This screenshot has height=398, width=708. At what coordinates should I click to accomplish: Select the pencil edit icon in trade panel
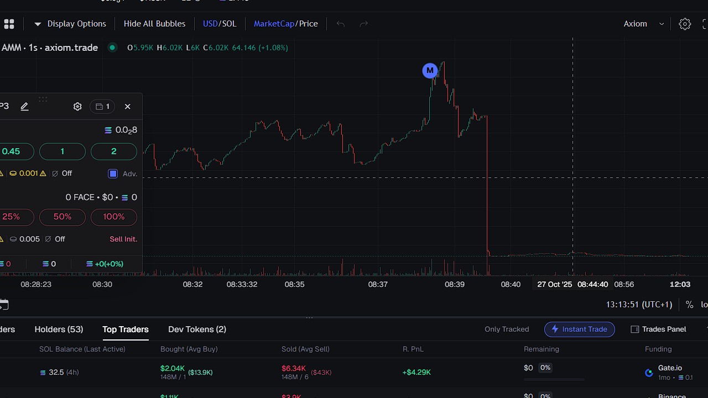tap(24, 106)
